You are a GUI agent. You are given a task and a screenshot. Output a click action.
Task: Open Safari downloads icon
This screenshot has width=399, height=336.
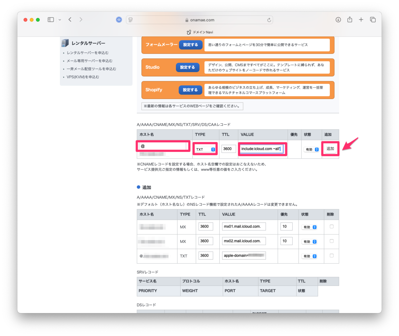(x=338, y=20)
